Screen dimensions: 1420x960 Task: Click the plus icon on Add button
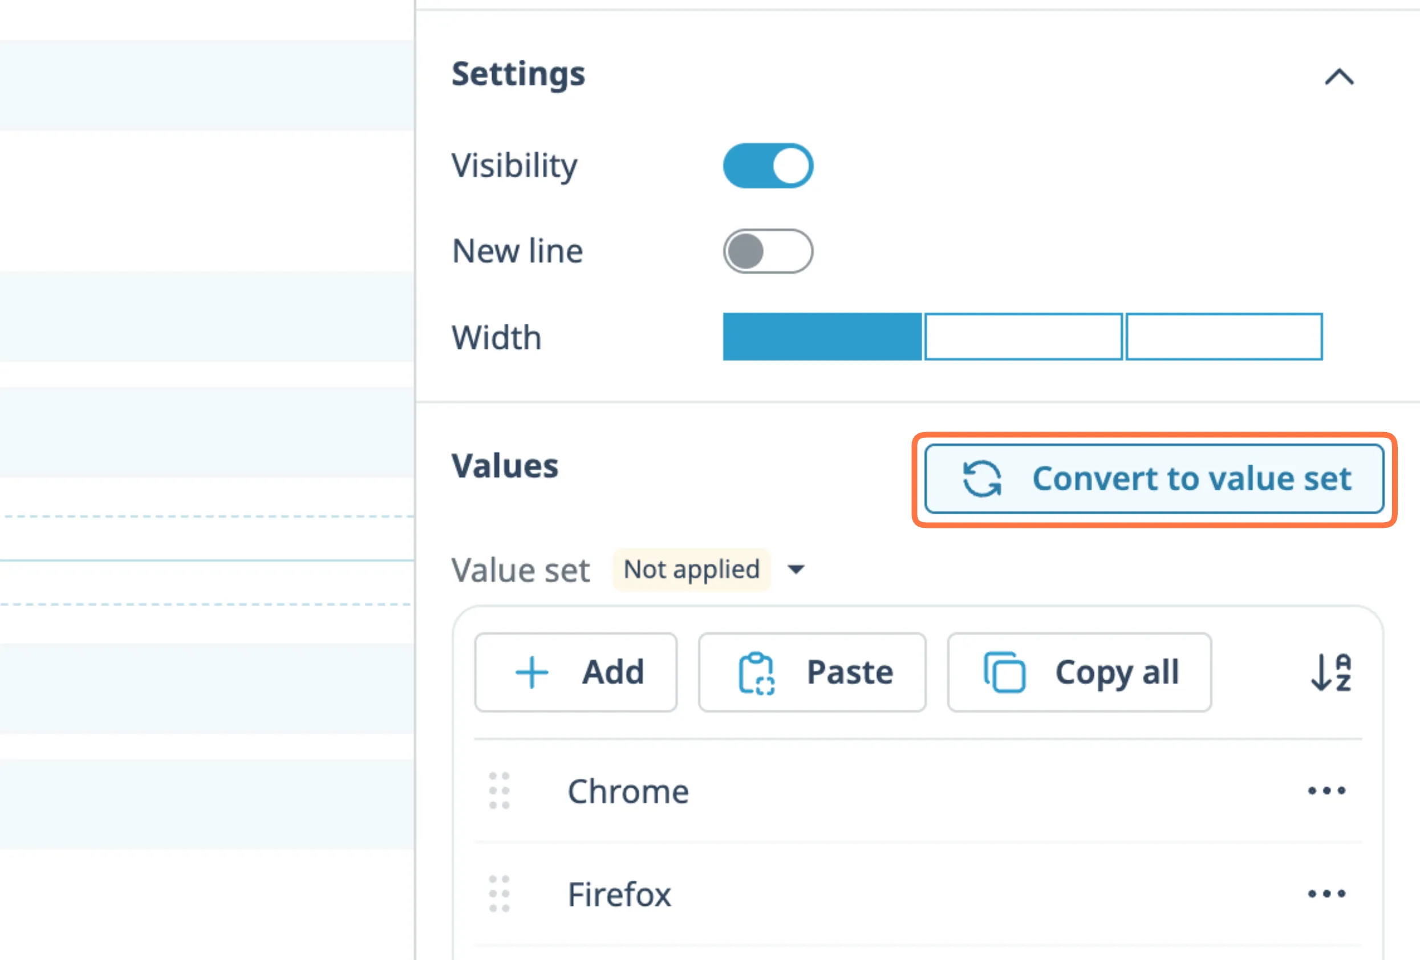(532, 672)
